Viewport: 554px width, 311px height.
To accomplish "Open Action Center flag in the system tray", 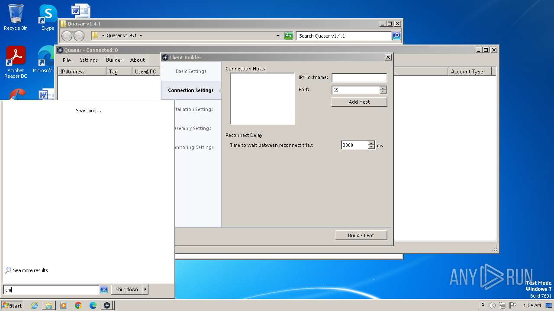I will (x=513, y=305).
